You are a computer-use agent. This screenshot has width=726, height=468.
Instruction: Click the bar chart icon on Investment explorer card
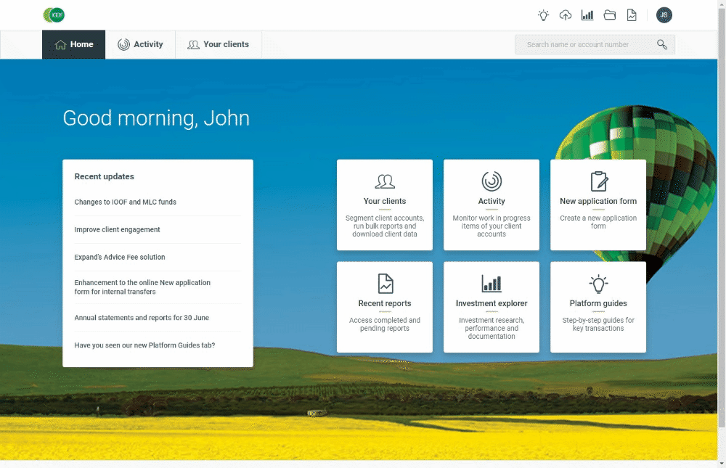tap(492, 284)
